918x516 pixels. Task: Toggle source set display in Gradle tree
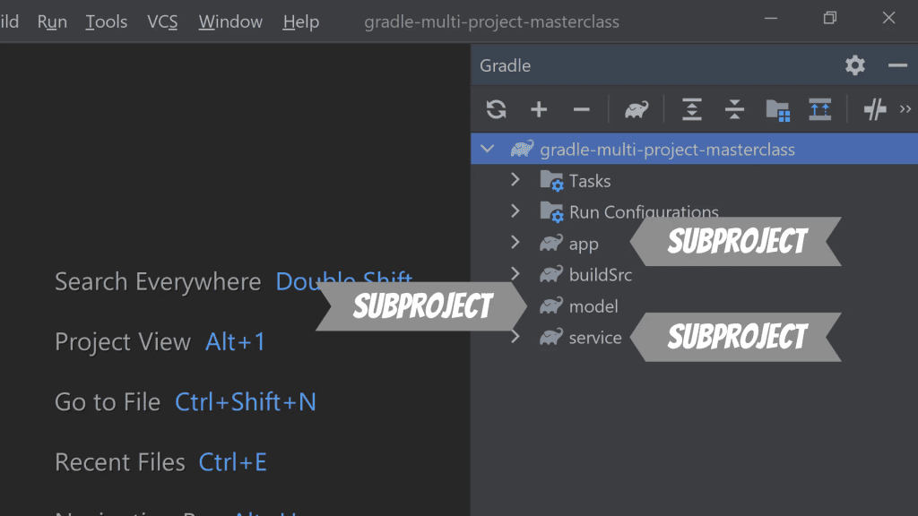(821, 108)
